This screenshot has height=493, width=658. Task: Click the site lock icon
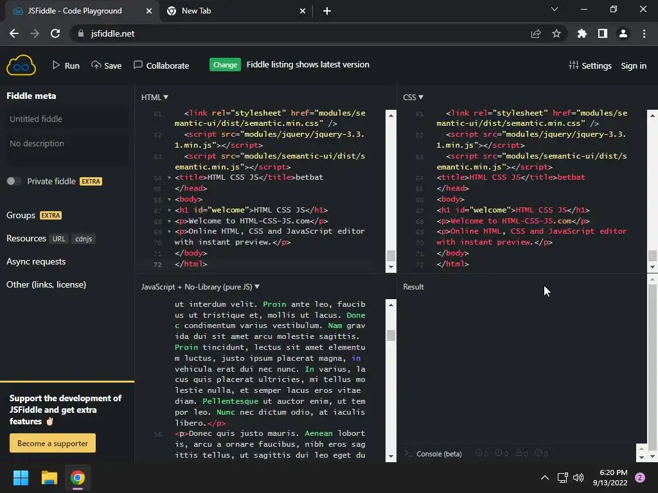tap(80, 33)
